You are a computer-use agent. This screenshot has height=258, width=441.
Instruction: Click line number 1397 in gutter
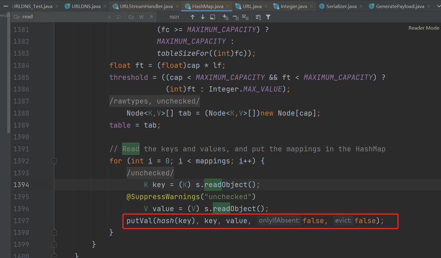point(21,221)
